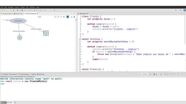
Task: Open the Edit menu
Action: tap(6, 7)
